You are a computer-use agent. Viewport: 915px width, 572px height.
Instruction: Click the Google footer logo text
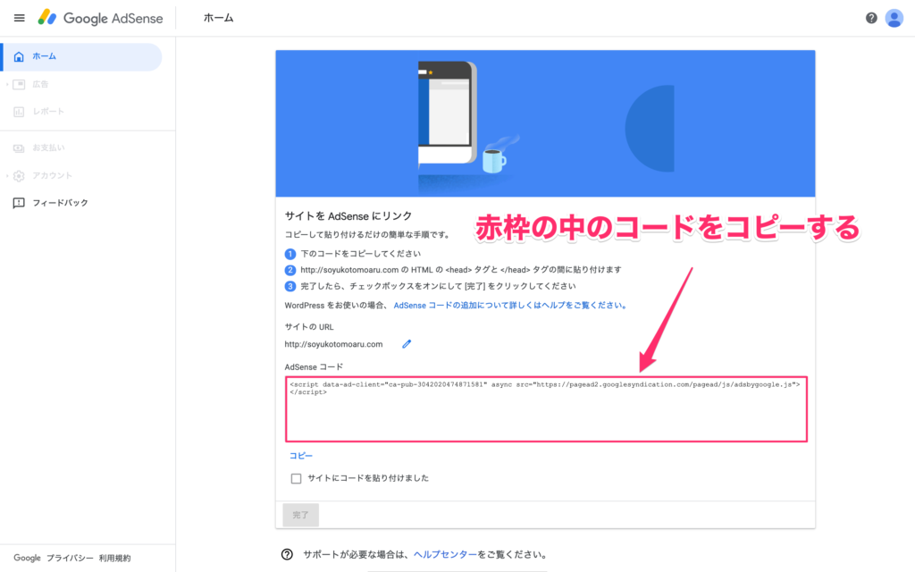click(28, 558)
